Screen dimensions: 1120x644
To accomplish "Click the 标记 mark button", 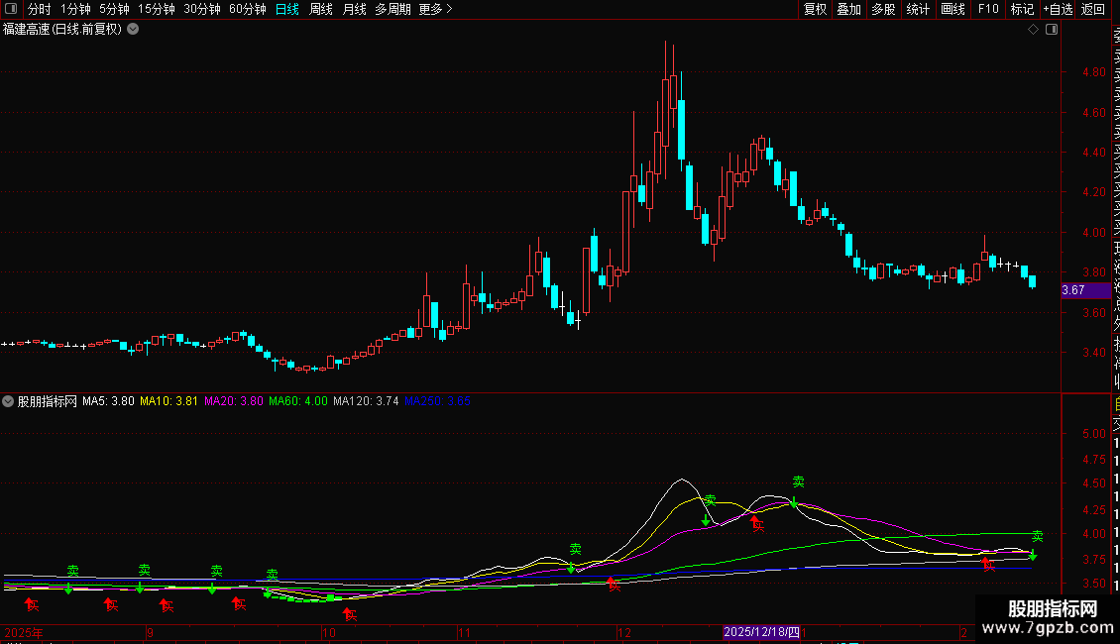I will point(1022,9).
